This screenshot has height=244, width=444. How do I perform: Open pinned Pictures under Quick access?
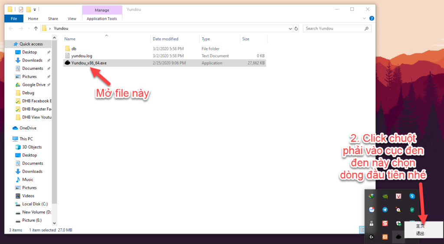click(x=29, y=76)
